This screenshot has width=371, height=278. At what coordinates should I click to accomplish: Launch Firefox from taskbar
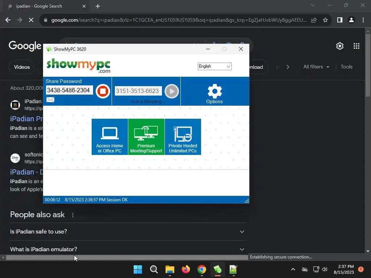tap(186, 269)
